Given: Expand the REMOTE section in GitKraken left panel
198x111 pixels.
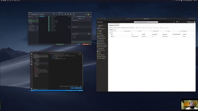Looking at the screenshot, I should [x=33, y=22].
